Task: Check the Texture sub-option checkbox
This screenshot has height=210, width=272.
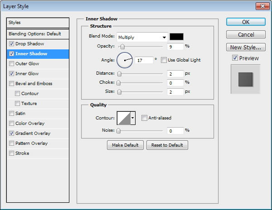Action: [x=17, y=103]
